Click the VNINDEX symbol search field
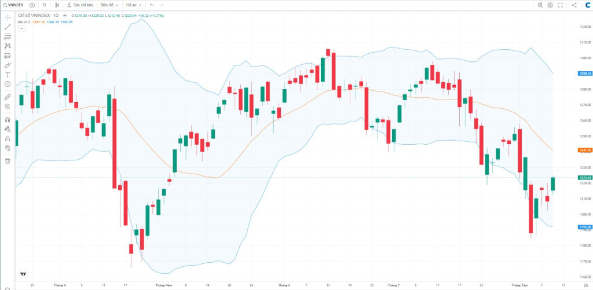The width and height of the screenshot is (593, 290). [x=13, y=5]
